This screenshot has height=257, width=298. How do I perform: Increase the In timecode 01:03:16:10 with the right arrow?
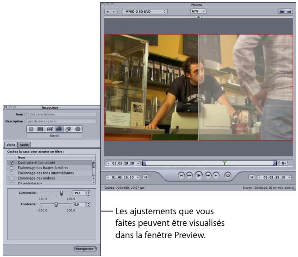138,177
